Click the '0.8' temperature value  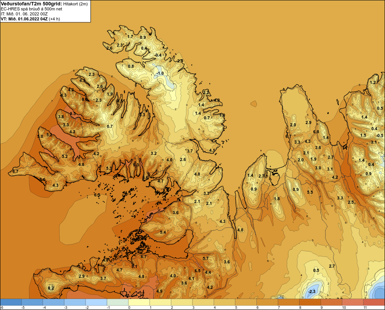[x=131, y=66]
